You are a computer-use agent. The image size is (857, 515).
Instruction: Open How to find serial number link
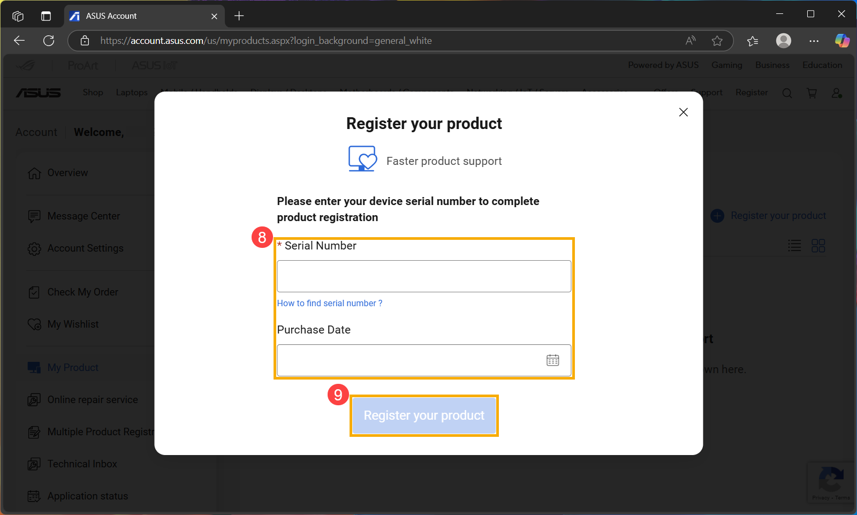pyautogui.click(x=330, y=303)
